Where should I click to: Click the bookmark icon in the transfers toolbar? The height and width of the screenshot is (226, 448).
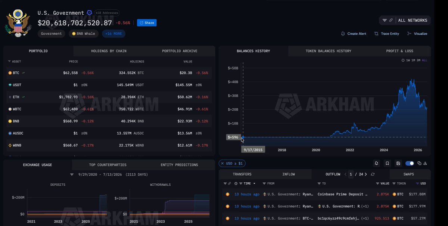[x=388, y=163]
